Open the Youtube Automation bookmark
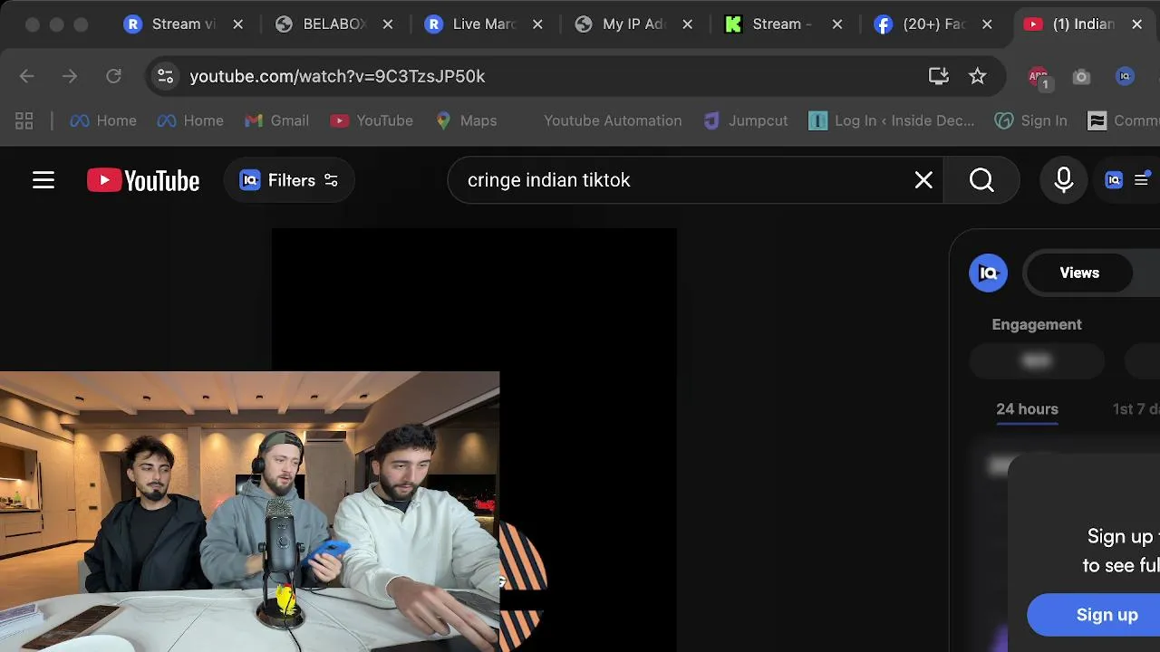This screenshot has height=652, width=1160. (x=613, y=120)
